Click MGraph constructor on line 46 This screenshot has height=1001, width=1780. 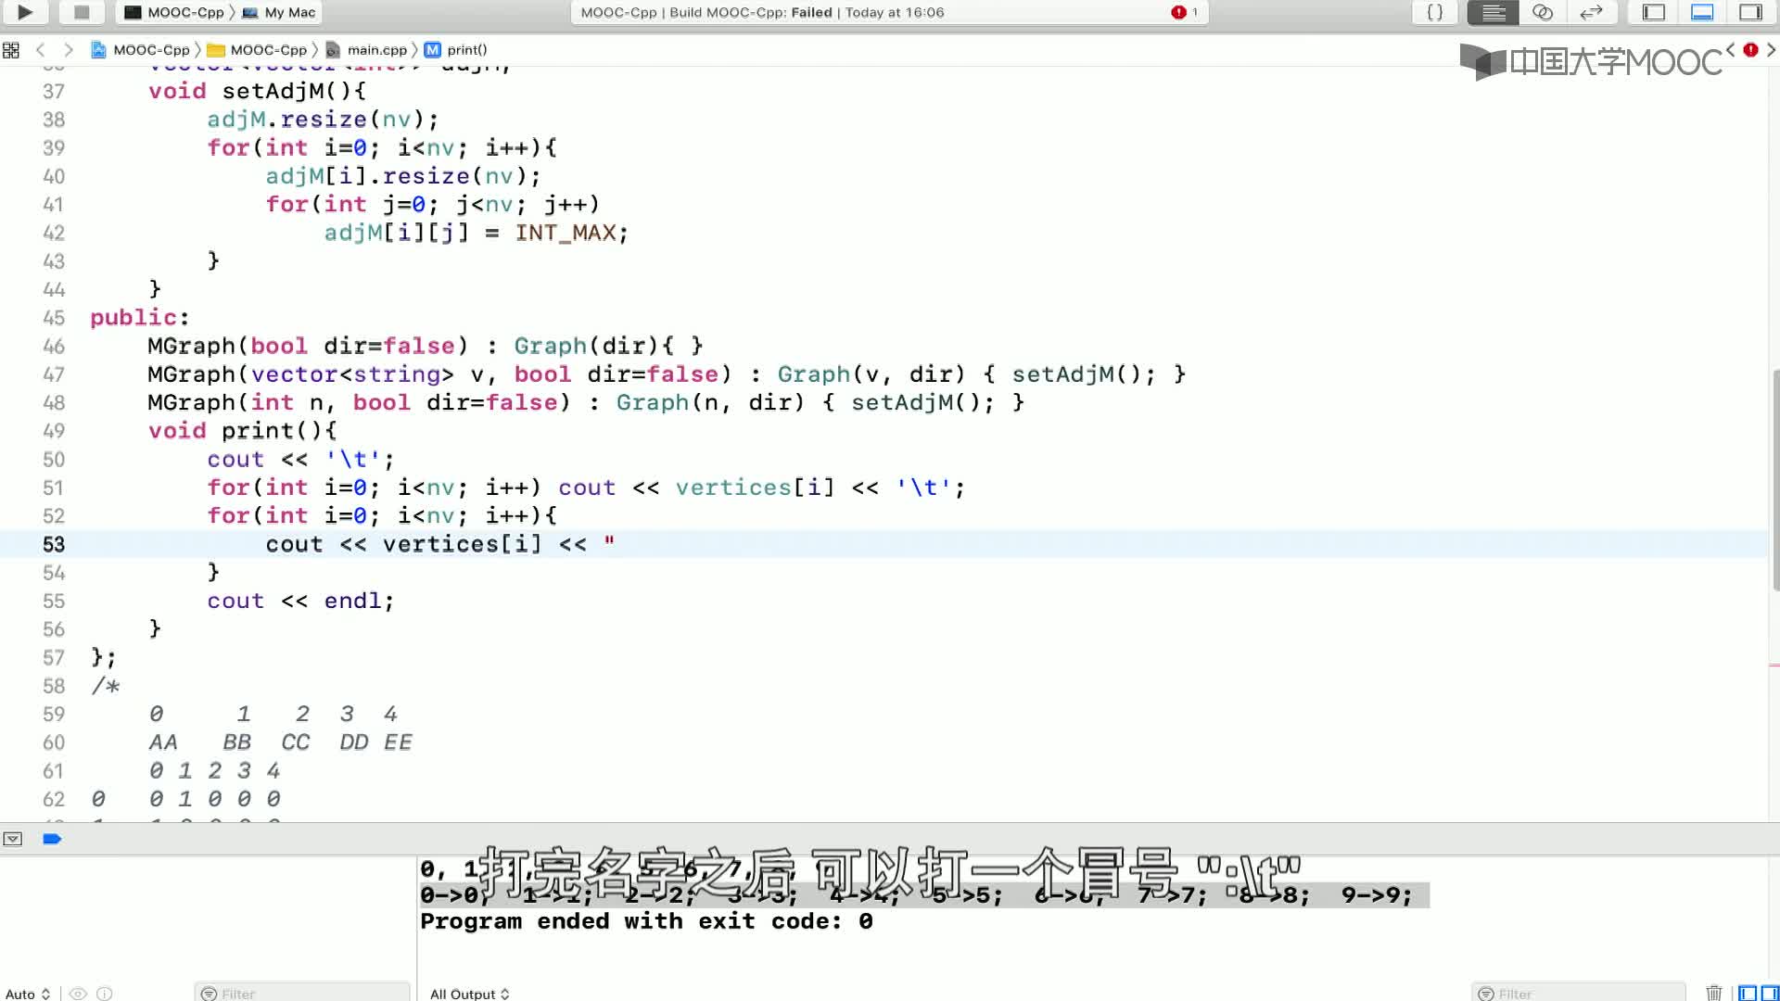(191, 346)
